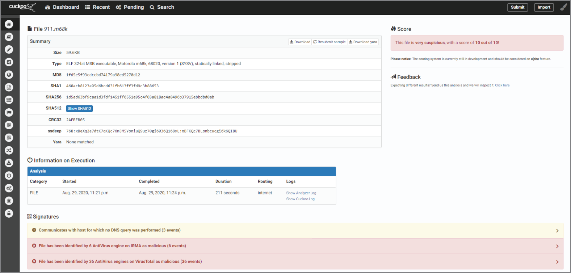Screen dimensions: 571x273
Task: Open the shuffle arrows icon in sidebar
Action: point(9,150)
